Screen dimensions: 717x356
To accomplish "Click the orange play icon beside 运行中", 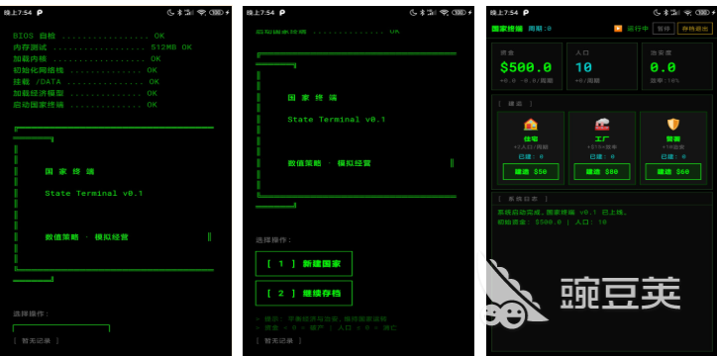I will tap(618, 29).
